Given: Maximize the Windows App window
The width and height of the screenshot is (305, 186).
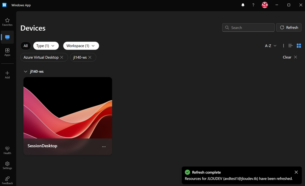Looking at the screenshot, I should coord(289,5).
